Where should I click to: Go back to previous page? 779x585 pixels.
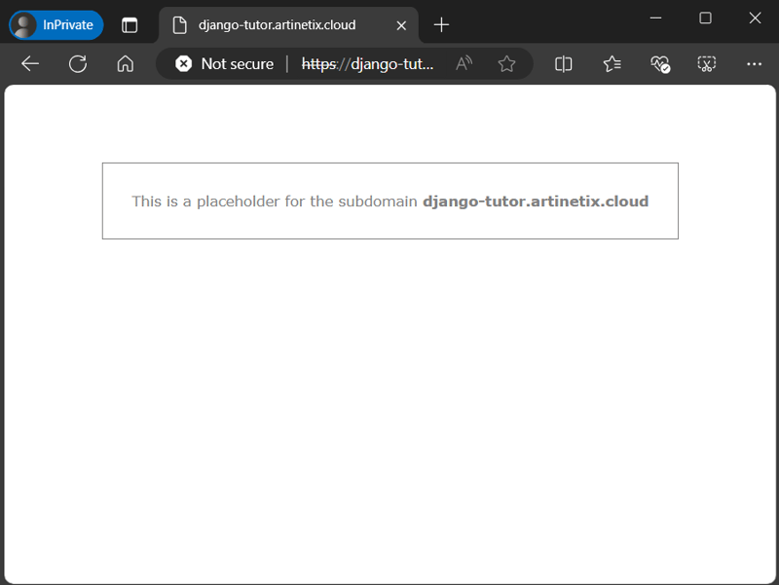(x=30, y=63)
